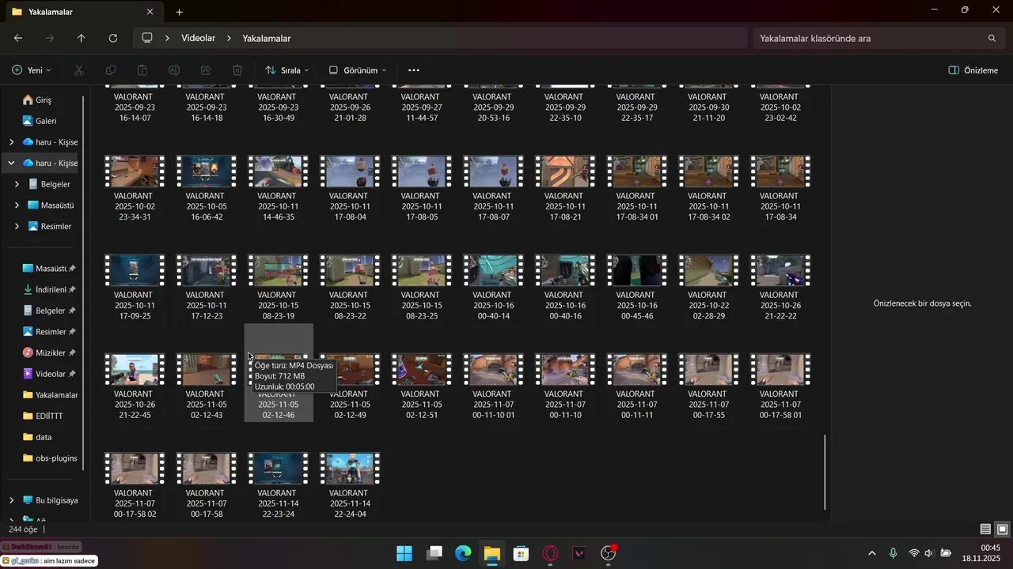Click File Explorer taskbar icon
1013x569 pixels.
(492, 553)
